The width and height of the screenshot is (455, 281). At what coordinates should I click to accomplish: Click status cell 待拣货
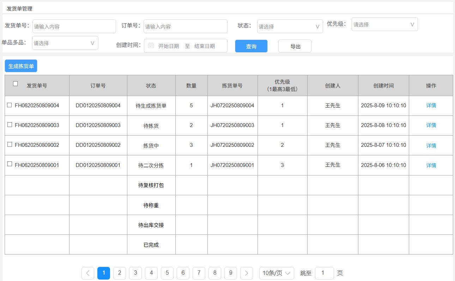click(151, 126)
